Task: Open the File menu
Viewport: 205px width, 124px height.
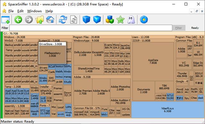Action: click(x=11, y=11)
